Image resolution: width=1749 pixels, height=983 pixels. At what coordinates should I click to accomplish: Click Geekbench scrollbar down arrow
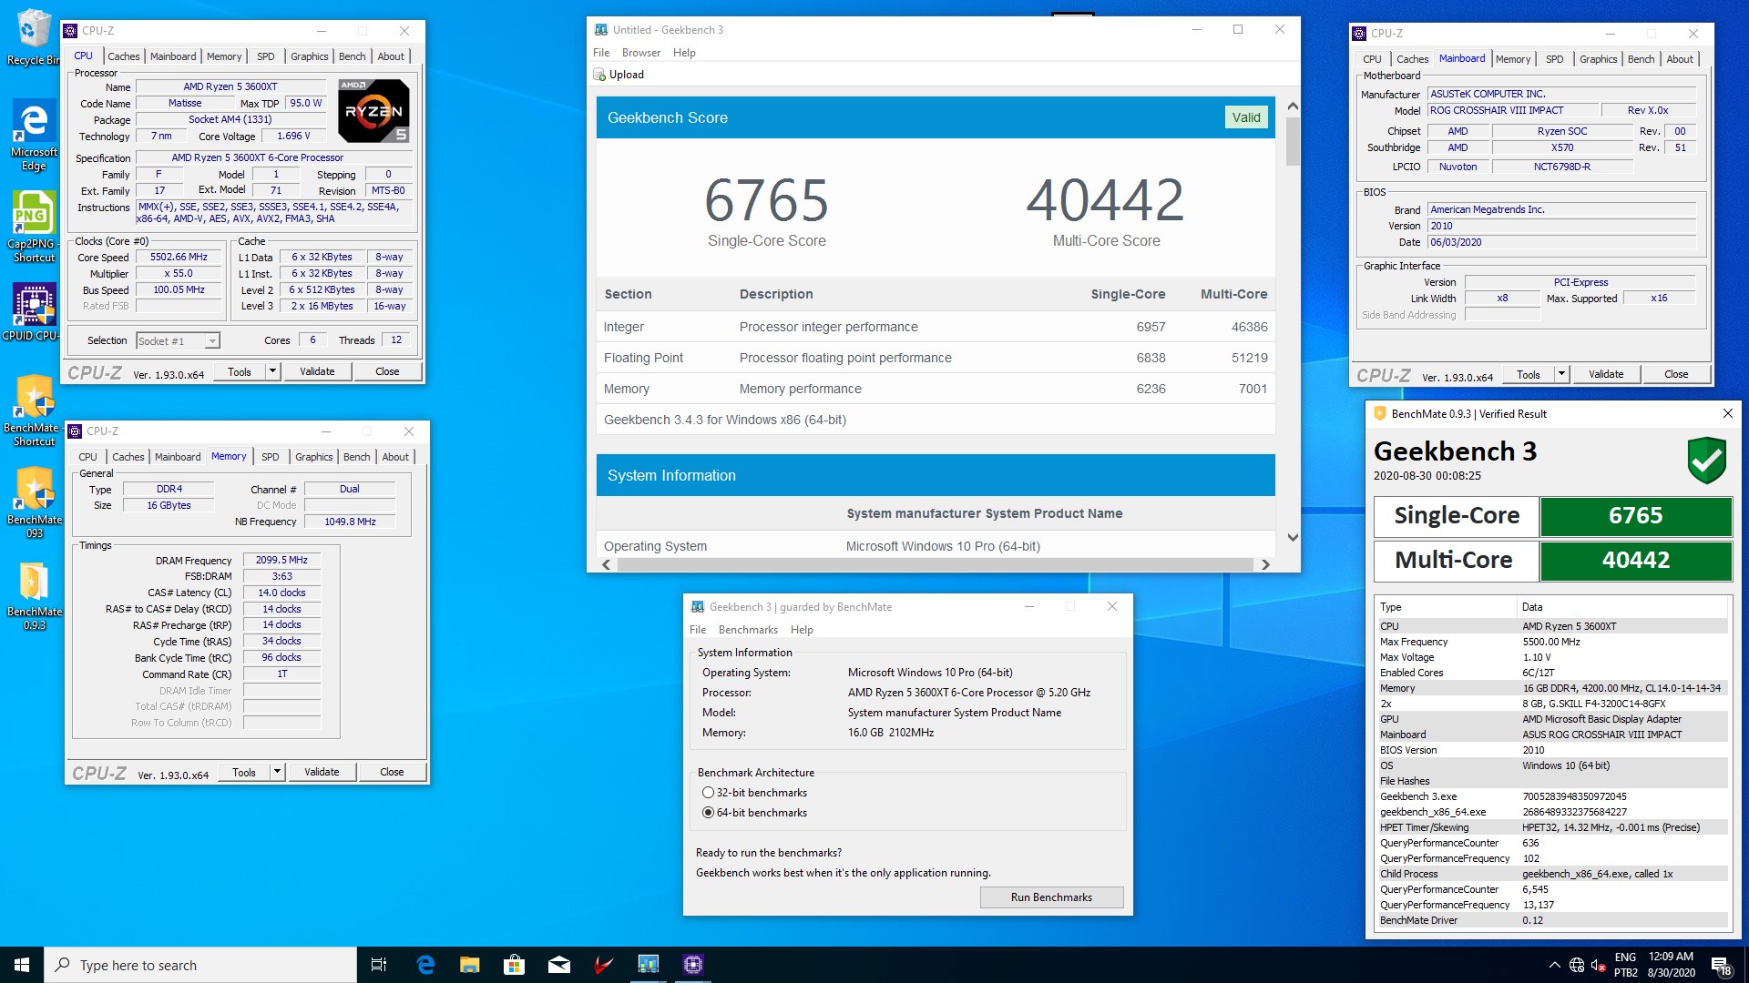click(1292, 538)
